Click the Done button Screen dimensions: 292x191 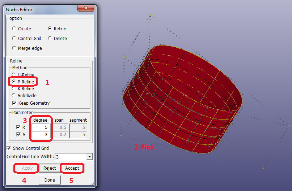point(50,180)
